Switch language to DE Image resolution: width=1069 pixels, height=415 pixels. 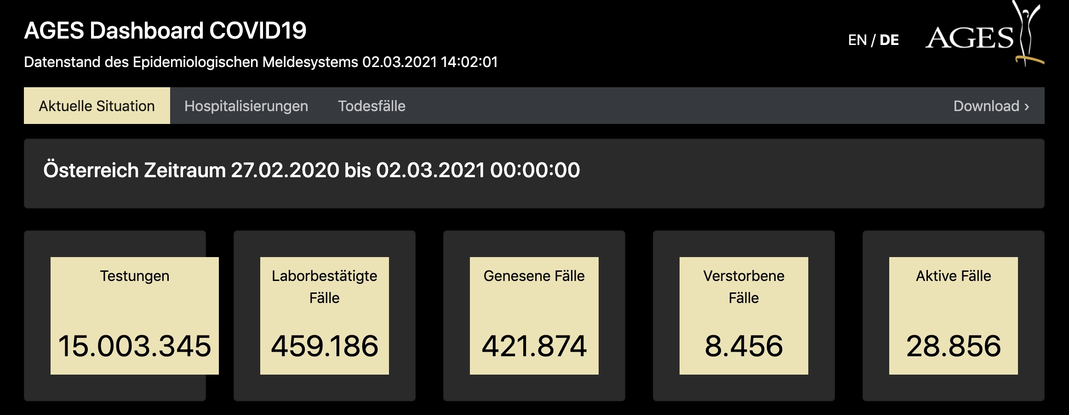pyautogui.click(x=889, y=40)
